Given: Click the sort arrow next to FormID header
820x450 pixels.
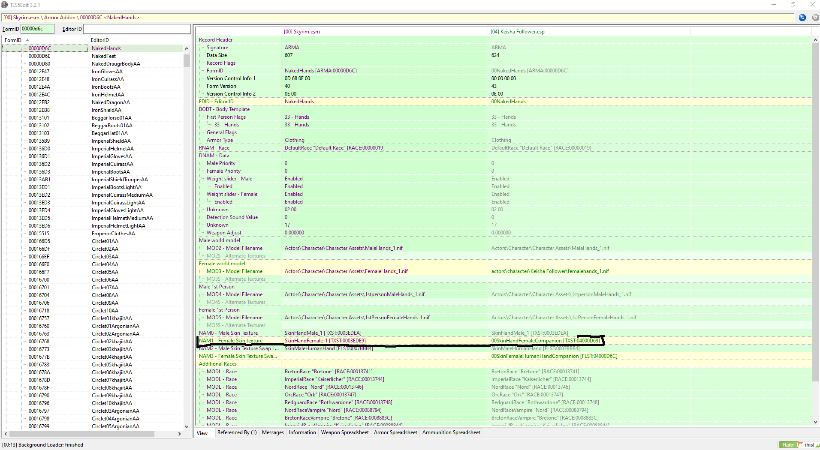Looking at the screenshot, I should (28, 40).
